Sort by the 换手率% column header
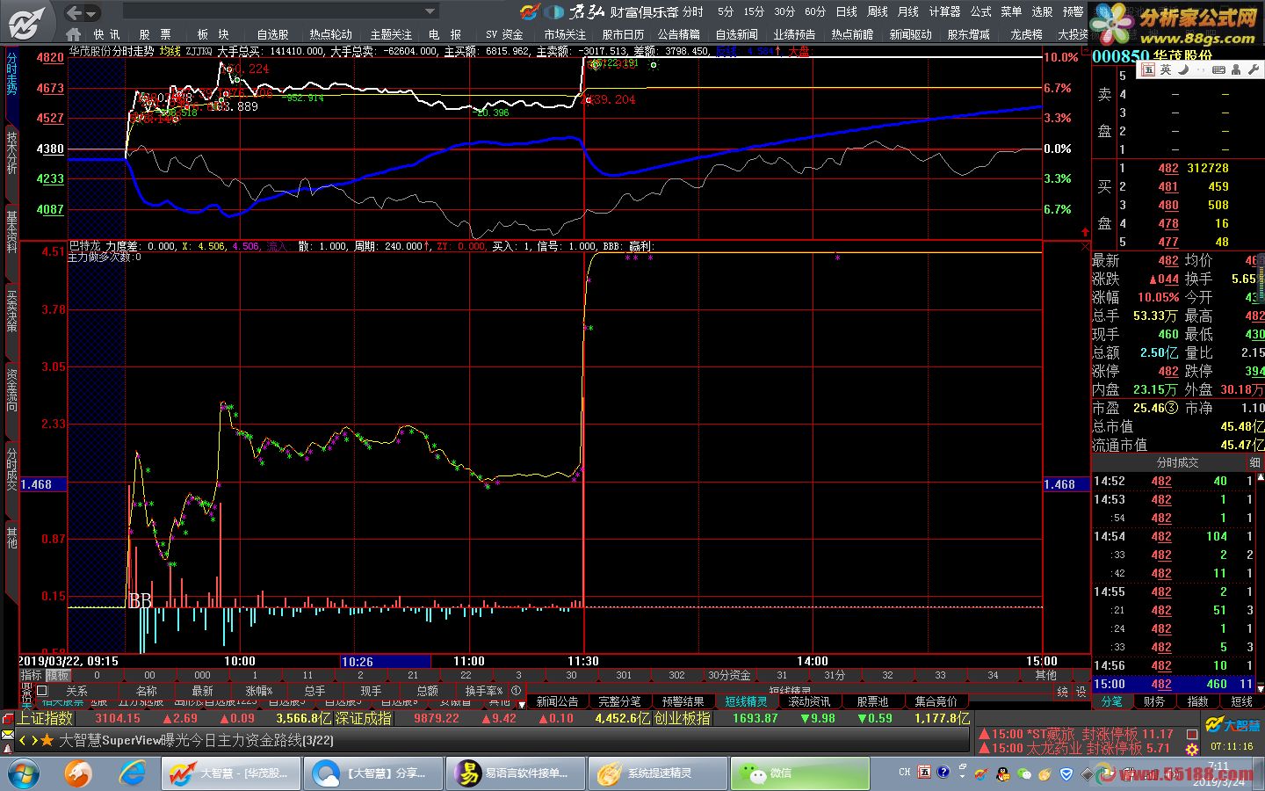 (x=484, y=691)
